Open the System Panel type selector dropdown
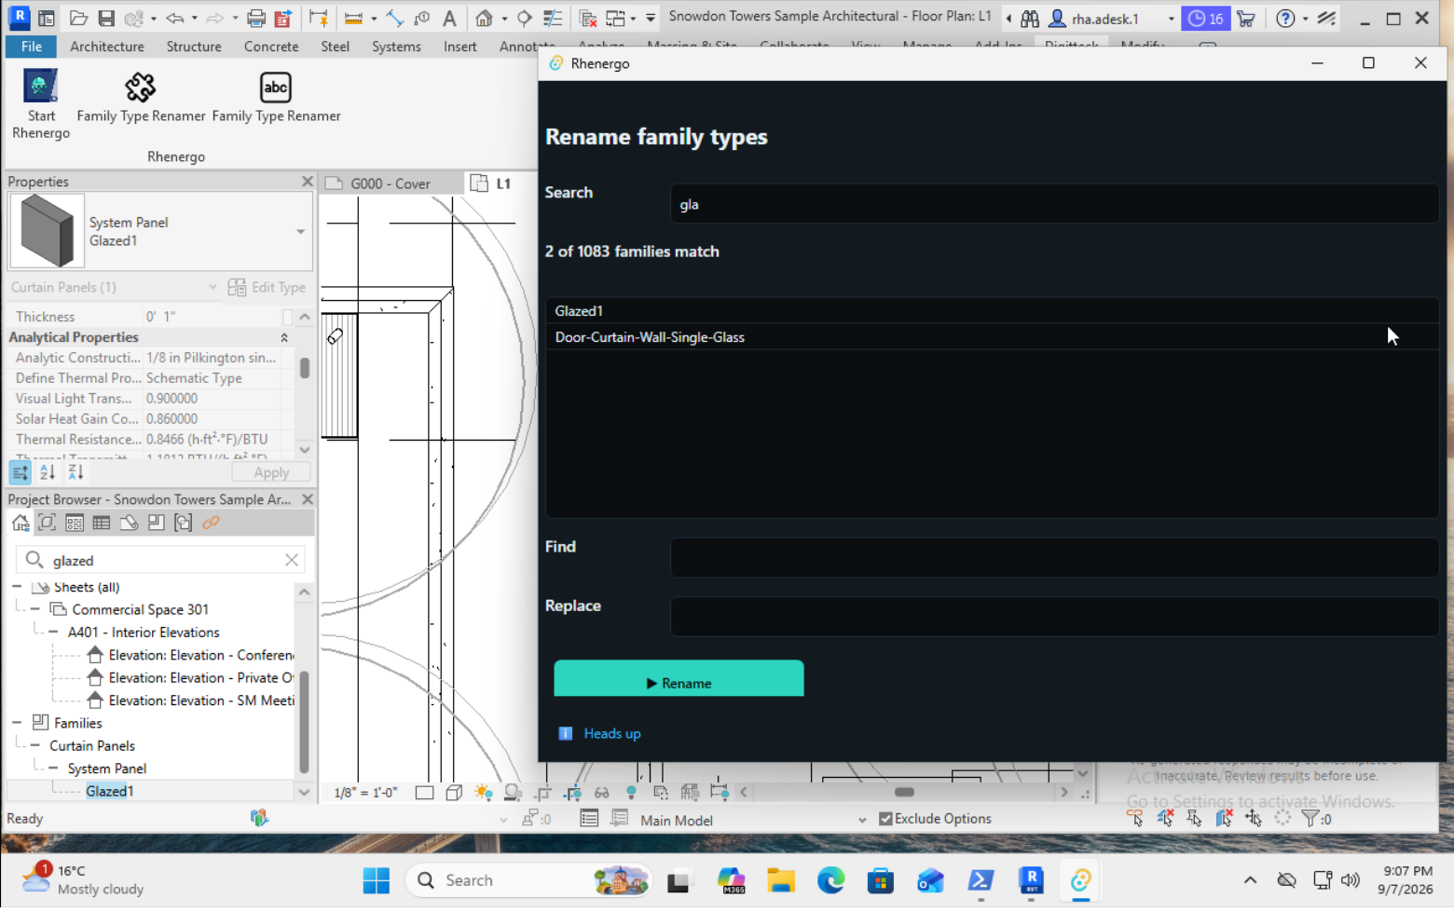This screenshot has width=1454, height=912. (x=300, y=232)
